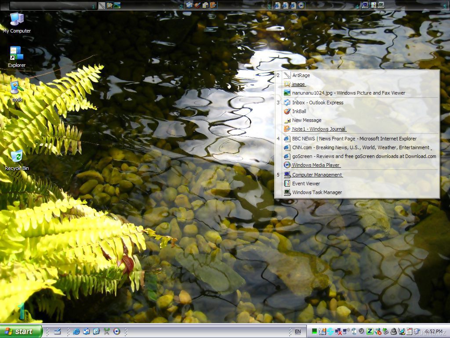Choose InkBall in the window list
This screenshot has width=450, height=338.
coord(299,111)
